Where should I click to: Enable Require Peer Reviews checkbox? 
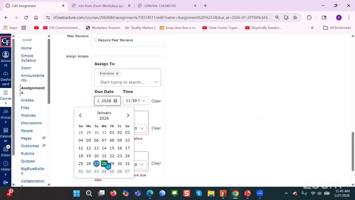pyautogui.click(x=96, y=40)
